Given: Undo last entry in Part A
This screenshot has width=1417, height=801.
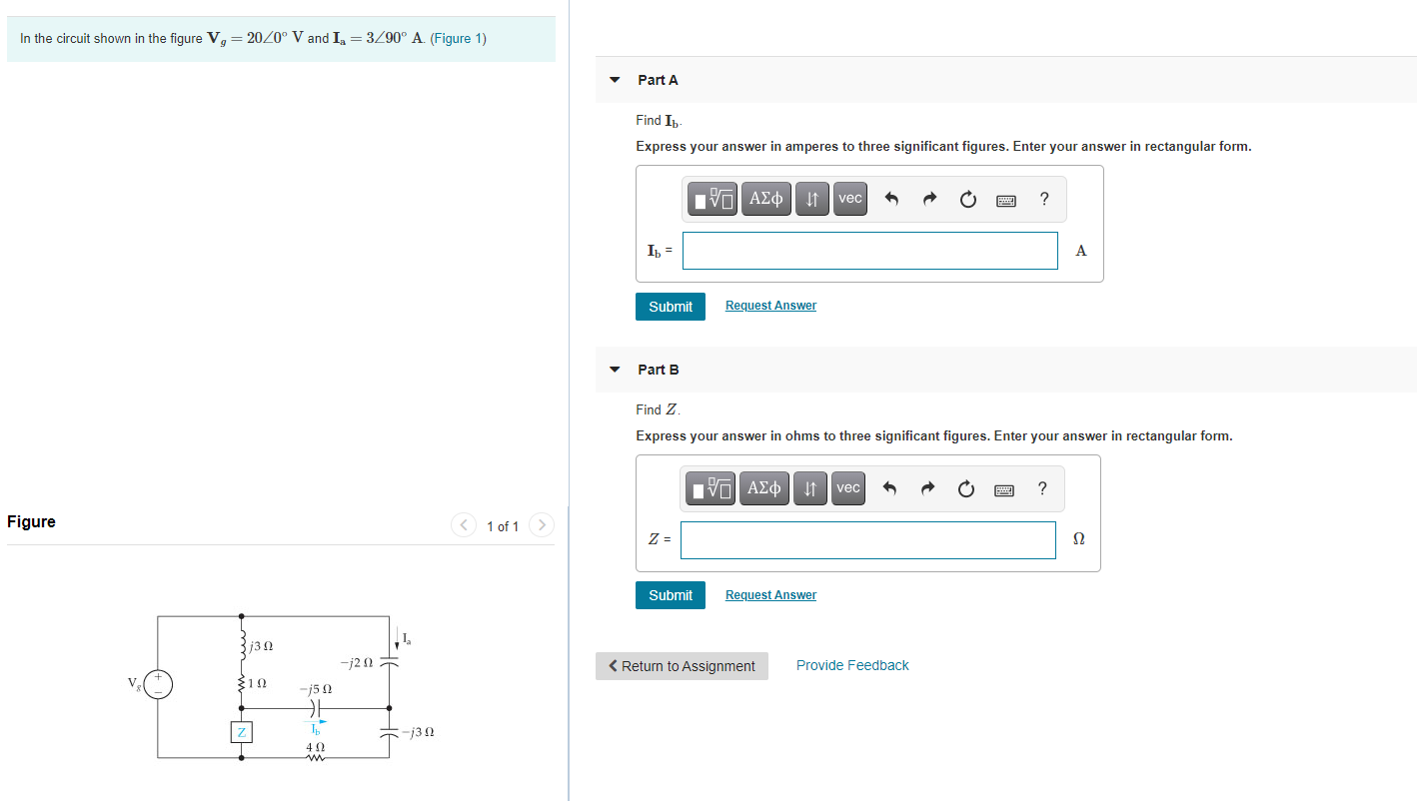Looking at the screenshot, I should [892, 199].
